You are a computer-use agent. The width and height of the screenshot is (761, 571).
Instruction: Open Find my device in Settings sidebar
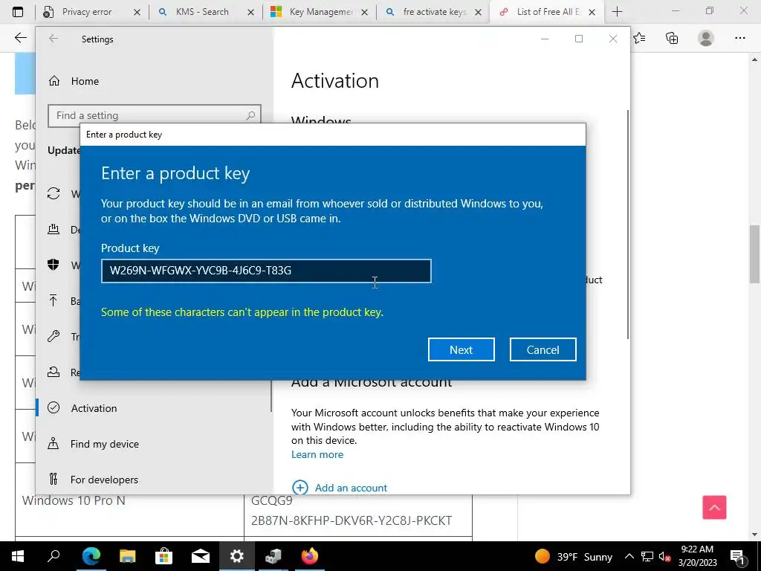click(104, 444)
